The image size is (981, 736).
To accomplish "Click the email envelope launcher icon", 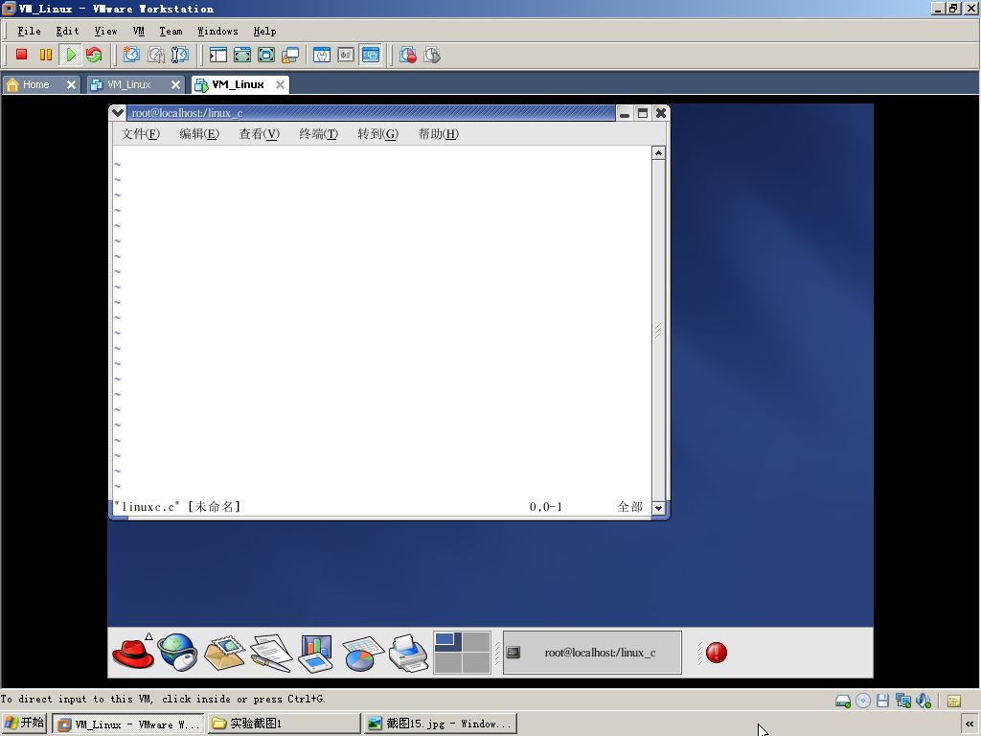I will coord(224,653).
